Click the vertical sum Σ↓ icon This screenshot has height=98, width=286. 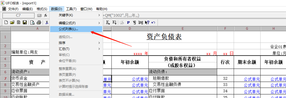(114, 22)
